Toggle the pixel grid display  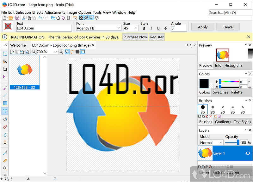pos(77,52)
